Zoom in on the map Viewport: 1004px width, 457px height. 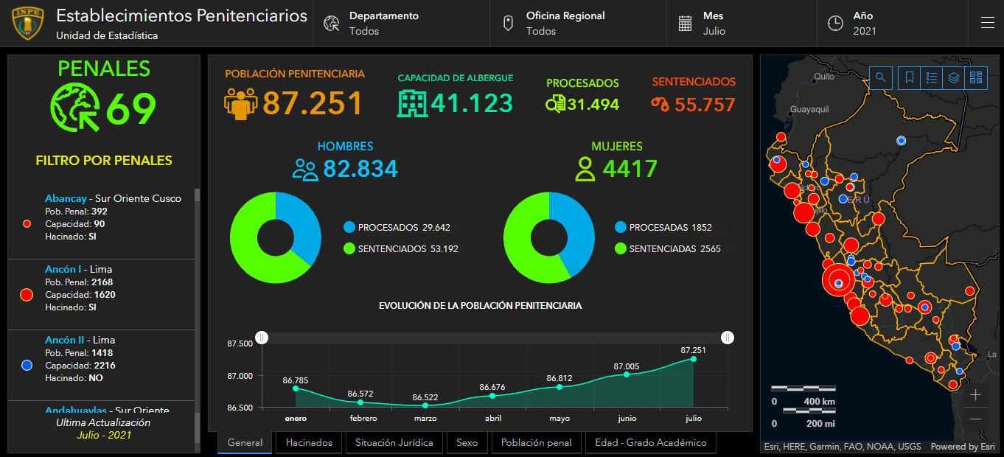tap(975, 395)
